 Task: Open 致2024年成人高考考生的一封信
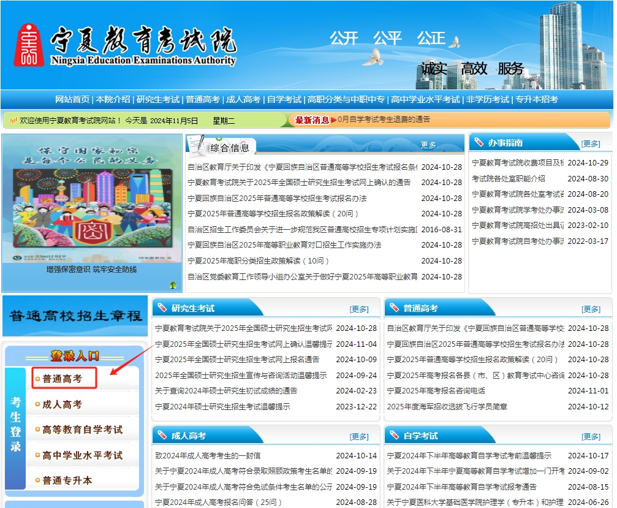tap(208, 456)
